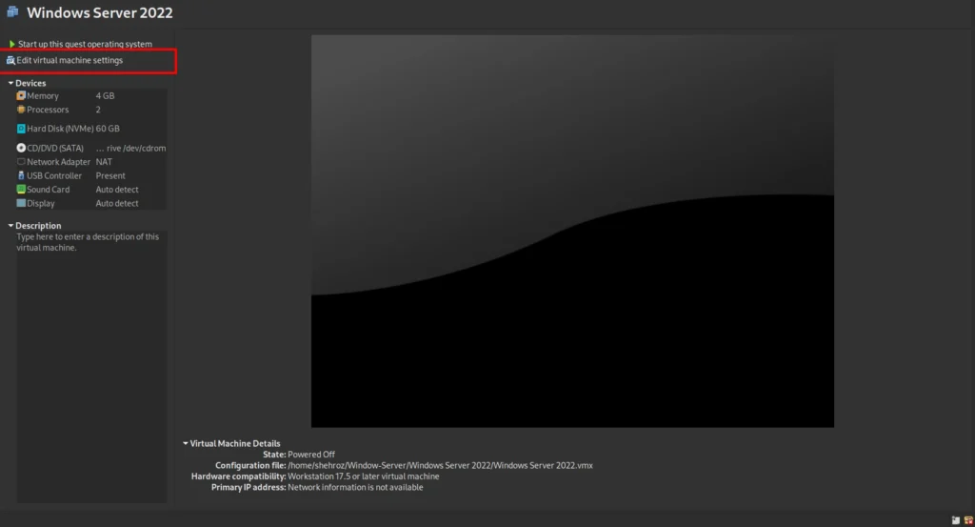Open Edit virtual machine settings
The image size is (975, 527).
(70, 60)
